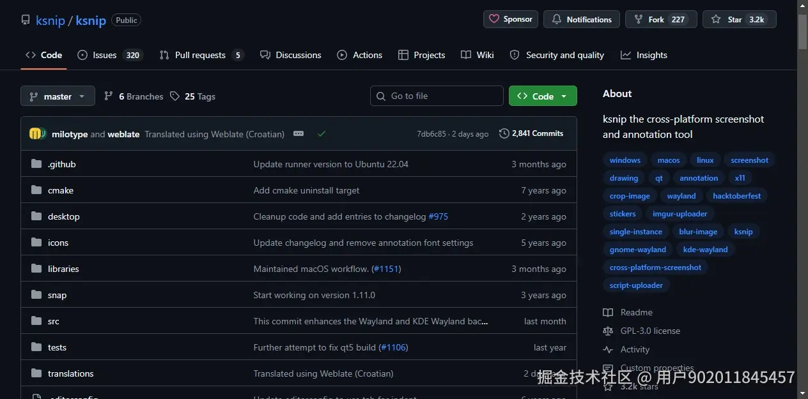Open the Wiki tab
This screenshot has height=399, width=808.
[478, 55]
